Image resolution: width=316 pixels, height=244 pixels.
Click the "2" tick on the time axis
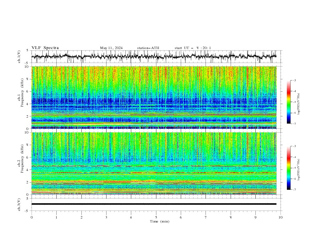(x=81, y=217)
